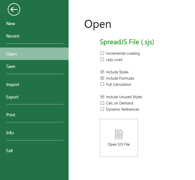Enable the Calc on Demand checkbox
The width and height of the screenshot is (195, 180).
click(x=102, y=103)
